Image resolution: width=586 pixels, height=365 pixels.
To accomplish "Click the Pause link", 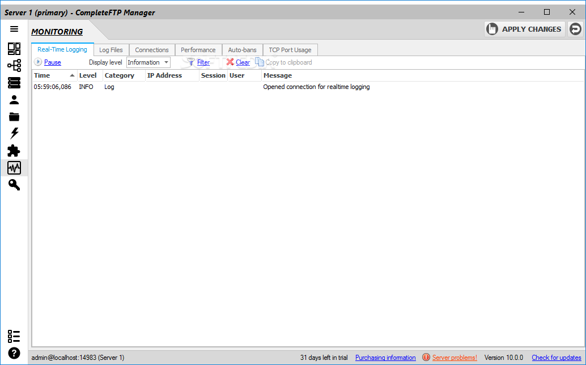I will coord(52,62).
